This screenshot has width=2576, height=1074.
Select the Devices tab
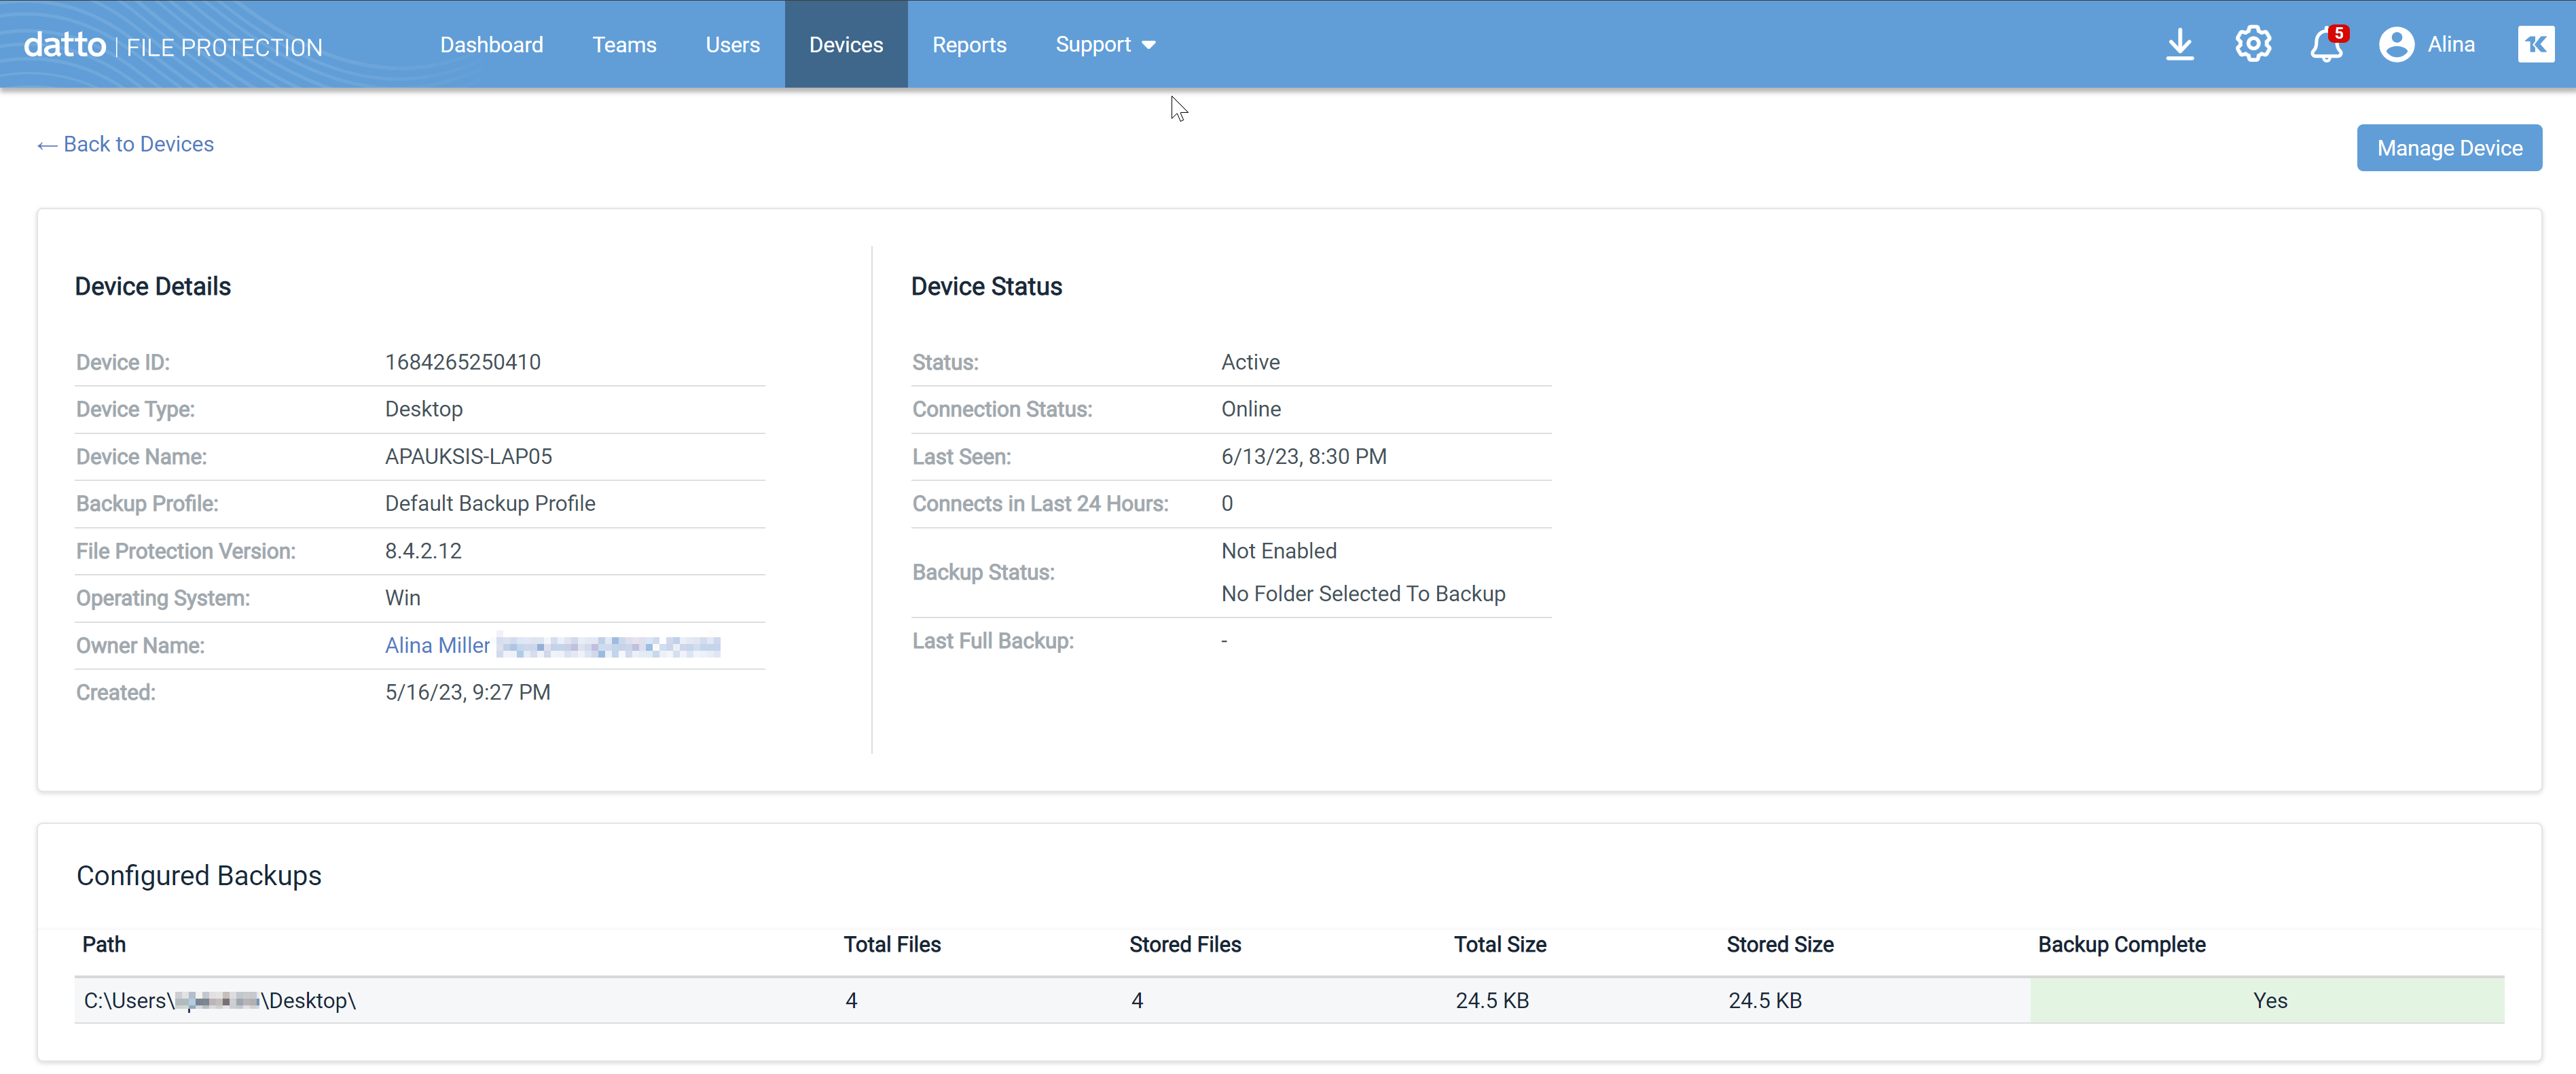(x=845, y=45)
